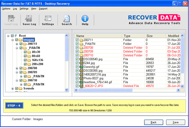189x128 pixels.
Task: Click the Save button
Action: (176, 122)
